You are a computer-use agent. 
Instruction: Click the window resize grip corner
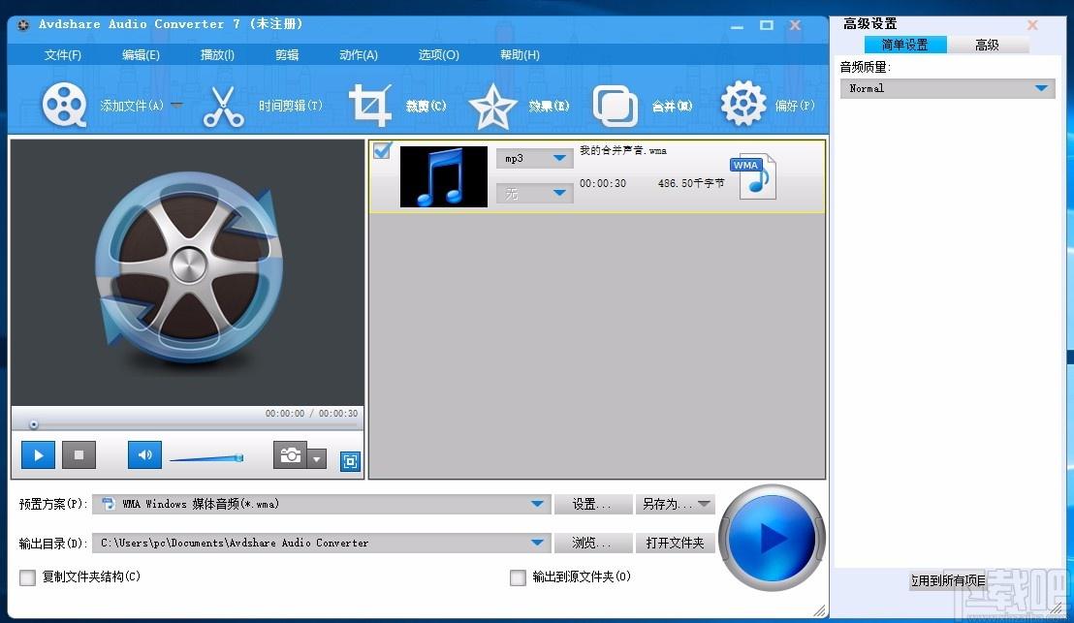pos(819,610)
